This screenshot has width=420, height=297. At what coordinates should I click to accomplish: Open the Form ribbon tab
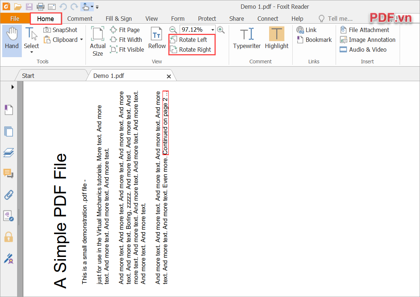click(x=178, y=19)
